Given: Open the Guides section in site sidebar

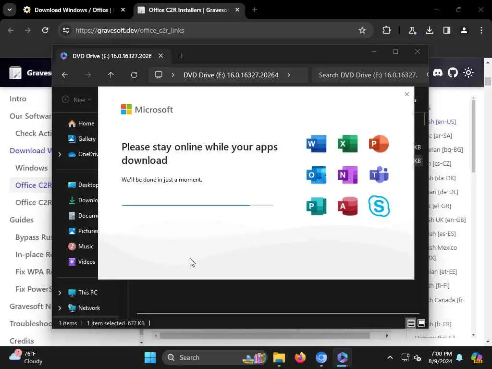Looking at the screenshot, I should click(x=21, y=220).
